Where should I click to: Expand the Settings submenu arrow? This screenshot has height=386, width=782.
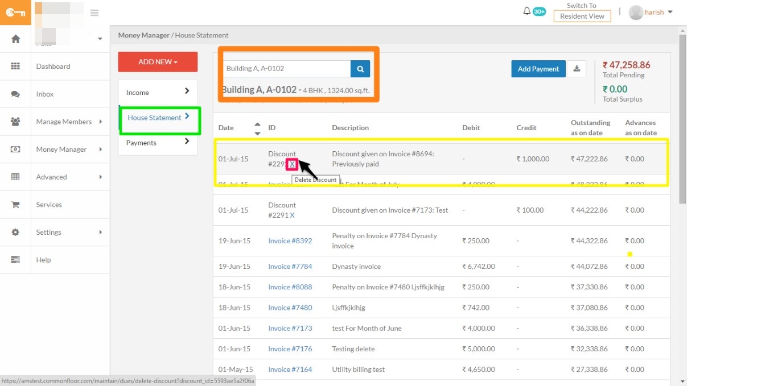tap(101, 233)
